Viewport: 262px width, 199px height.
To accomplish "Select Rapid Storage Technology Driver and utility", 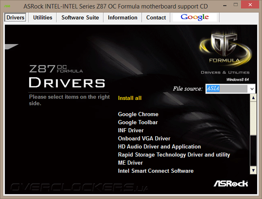I will tap(174, 155).
